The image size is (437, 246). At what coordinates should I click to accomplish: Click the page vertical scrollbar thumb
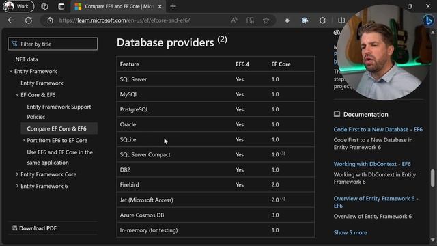pyautogui.click(x=432, y=178)
